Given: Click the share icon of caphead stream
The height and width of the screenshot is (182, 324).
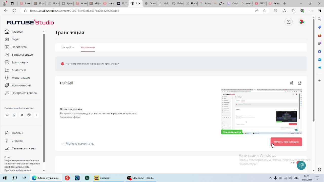Looking at the screenshot, I should (292, 83).
